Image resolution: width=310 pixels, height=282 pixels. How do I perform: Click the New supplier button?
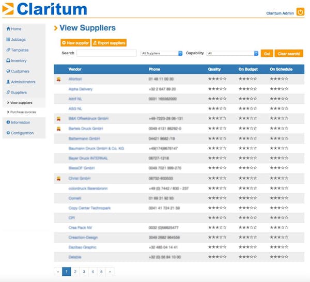[75, 43]
